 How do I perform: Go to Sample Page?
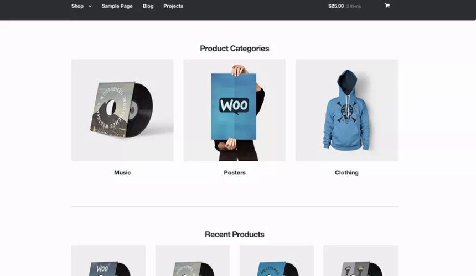click(x=117, y=6)
